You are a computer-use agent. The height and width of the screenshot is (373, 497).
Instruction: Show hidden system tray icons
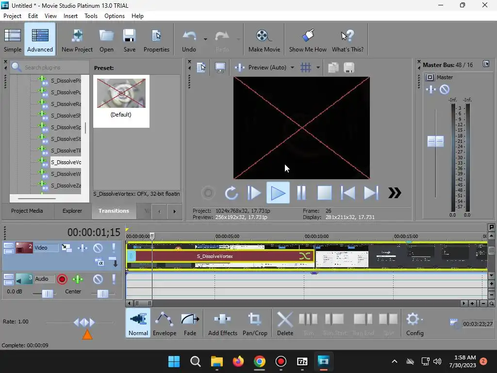394,361
